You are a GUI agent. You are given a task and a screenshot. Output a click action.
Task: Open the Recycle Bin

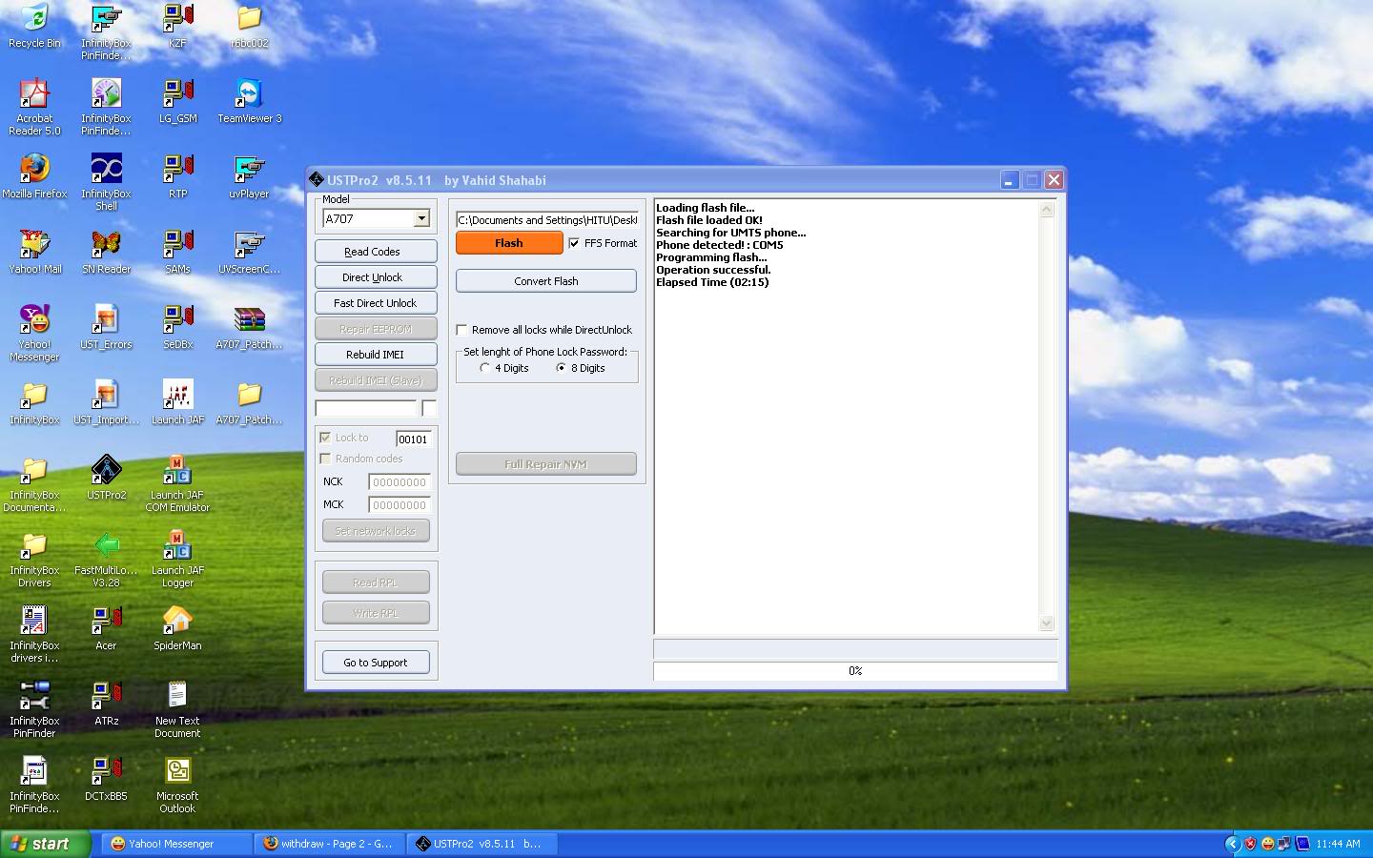[34, 19]
